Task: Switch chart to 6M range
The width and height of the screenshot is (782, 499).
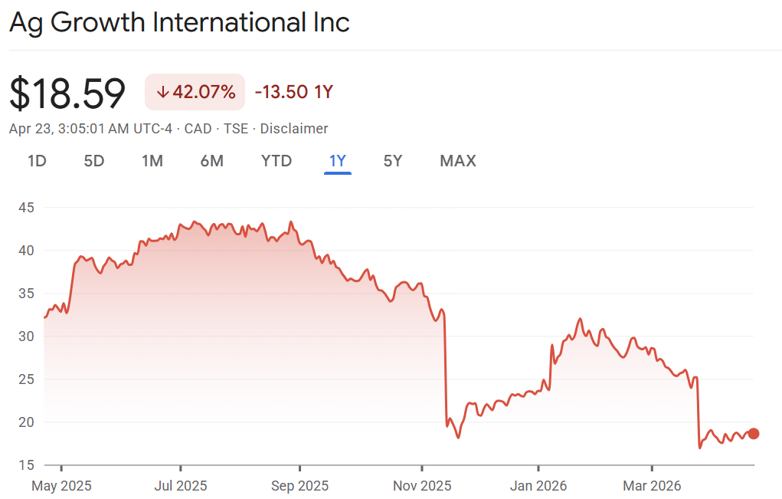Action: (212, 161)
